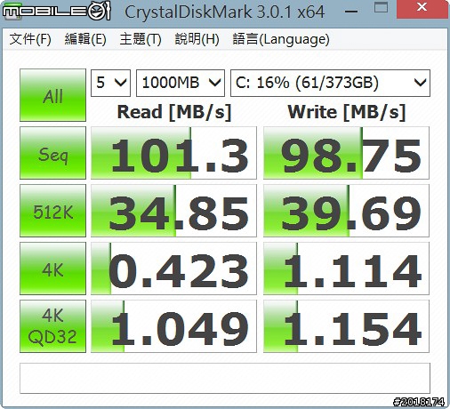This screenshot has width=450, height=409.
Task: Open the test count dropdown showing 5
Action: coord(110,83)
